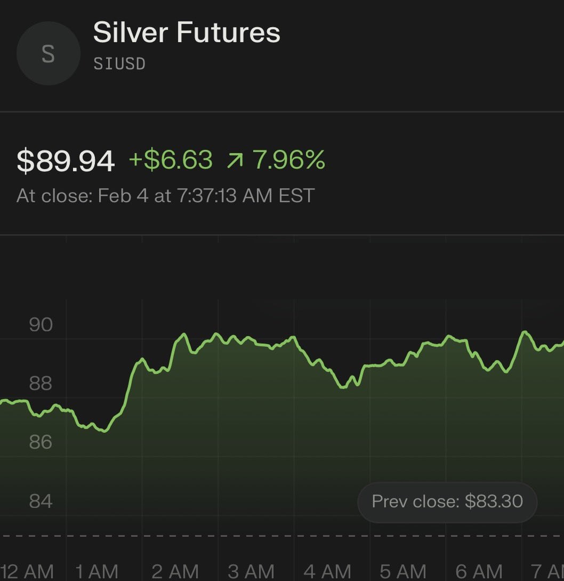Open the Silver Futures title
Screen dimensions: 564x581
(187, 33)
